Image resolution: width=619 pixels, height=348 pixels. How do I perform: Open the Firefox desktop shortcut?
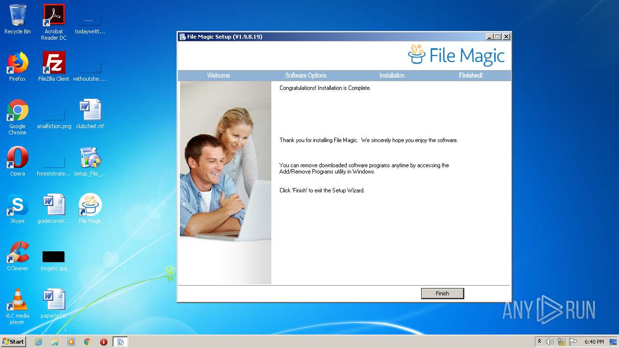[x=17, y=67]
